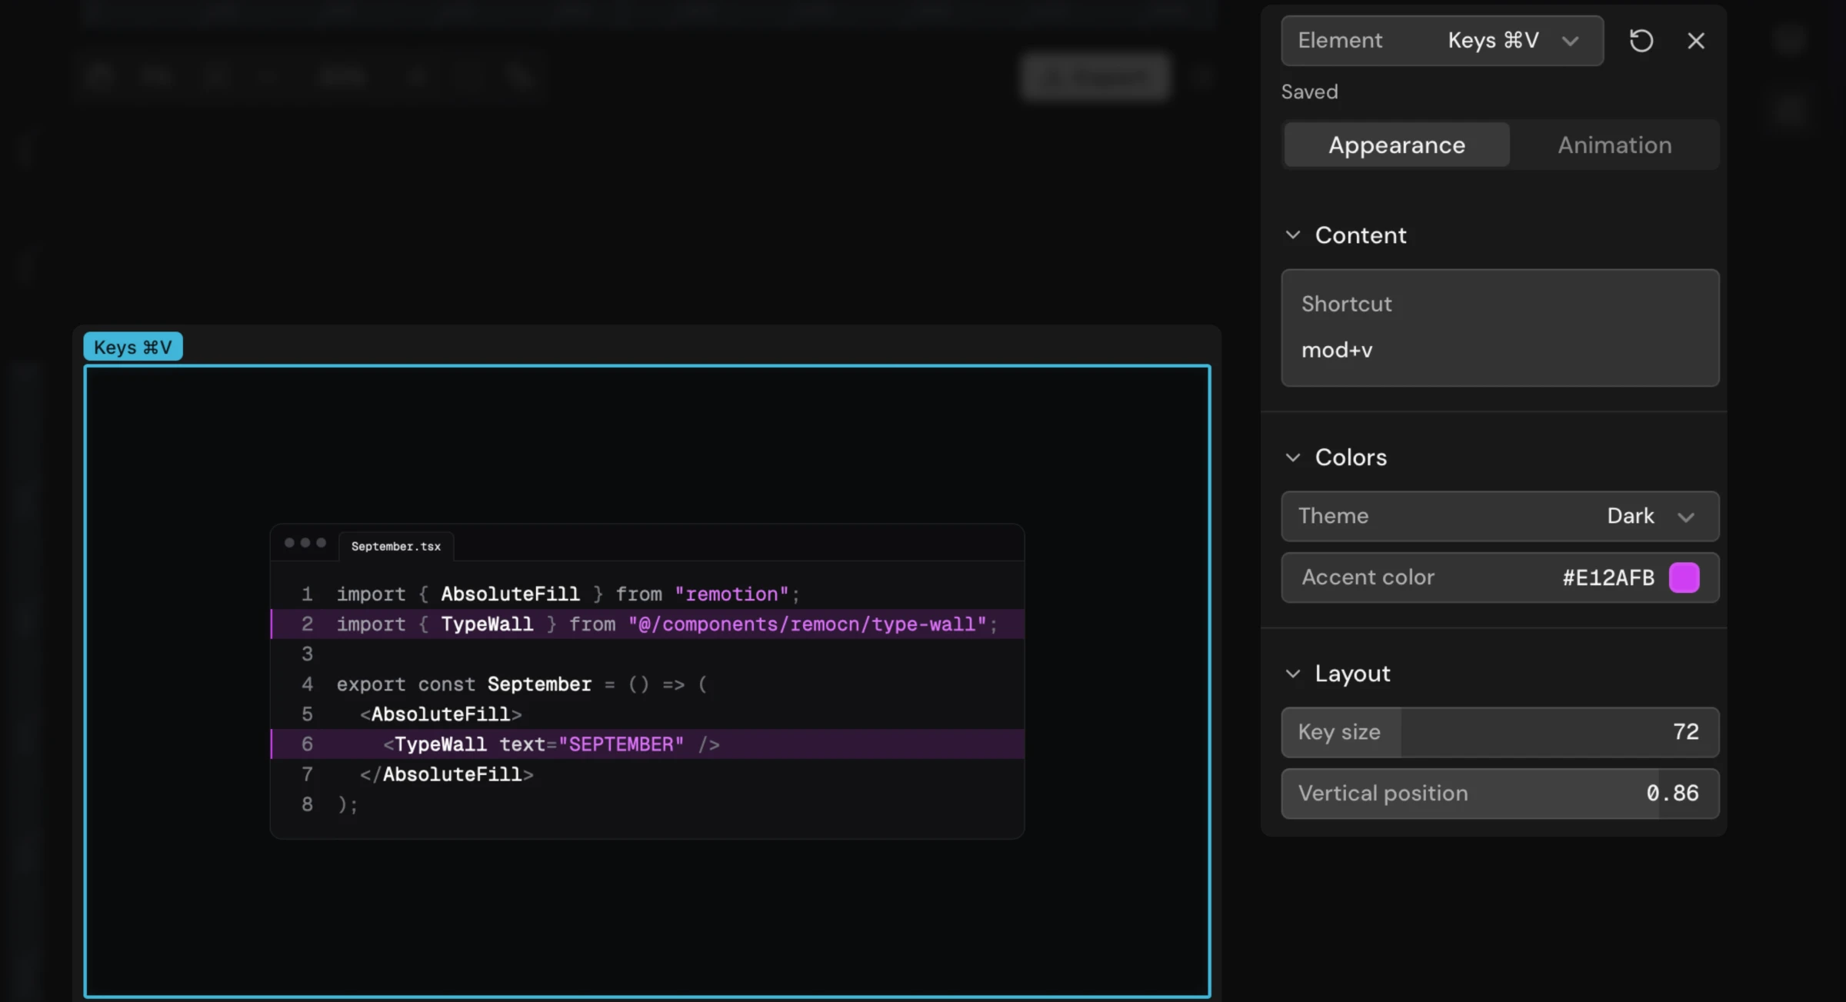Select the Keys ⌘V label on canvas
Image resolution: width=1846 pixels, height=1002 pixels.
133,347
